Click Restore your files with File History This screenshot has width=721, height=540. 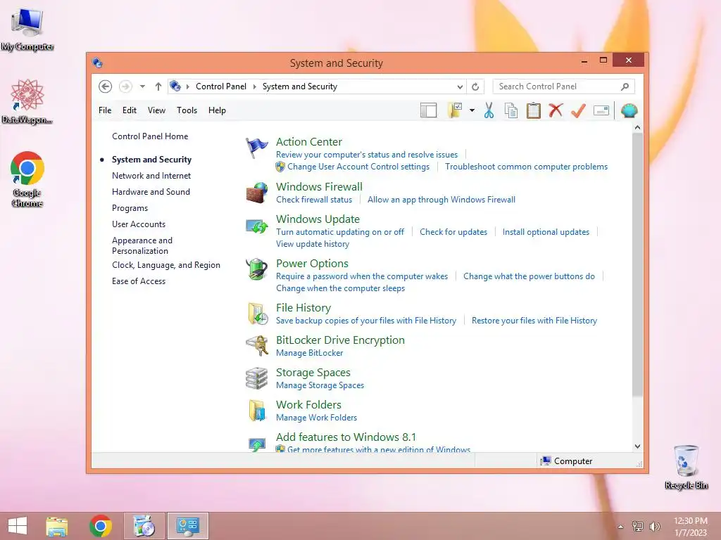(534, 321)
